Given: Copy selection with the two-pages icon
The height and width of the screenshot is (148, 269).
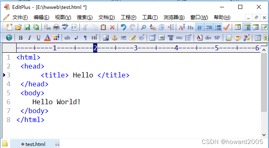Looking at the screenshot, I should coord(94,27).
